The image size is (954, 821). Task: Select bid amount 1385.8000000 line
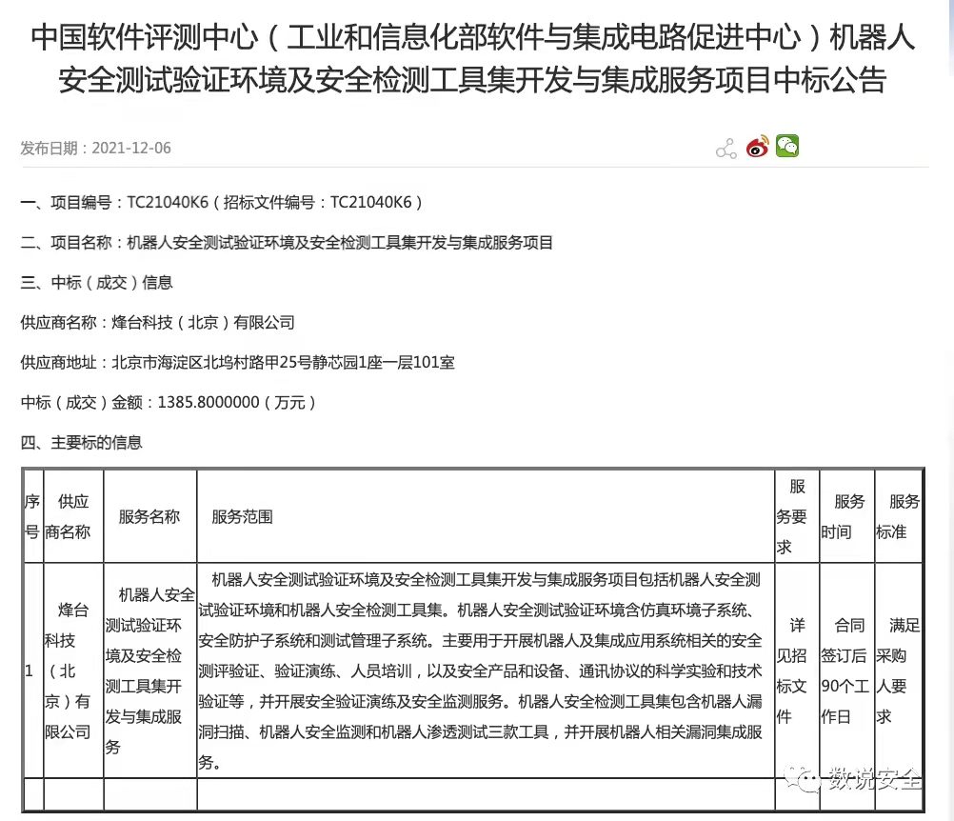click(x=169, y=402)
